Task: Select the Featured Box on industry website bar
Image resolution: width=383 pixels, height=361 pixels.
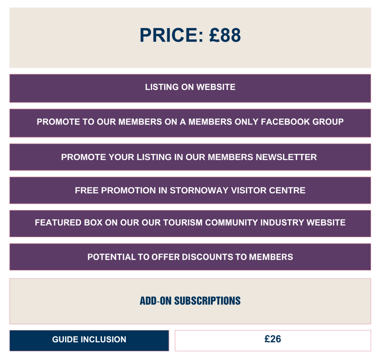Action: pyautogui.click(x=190, y=223)
